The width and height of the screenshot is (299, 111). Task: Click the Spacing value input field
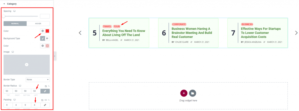[45, 16]
